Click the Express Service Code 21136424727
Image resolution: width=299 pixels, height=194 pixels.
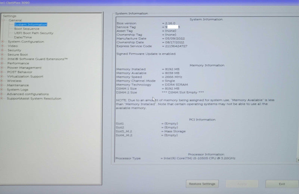[x=176, y=46]
